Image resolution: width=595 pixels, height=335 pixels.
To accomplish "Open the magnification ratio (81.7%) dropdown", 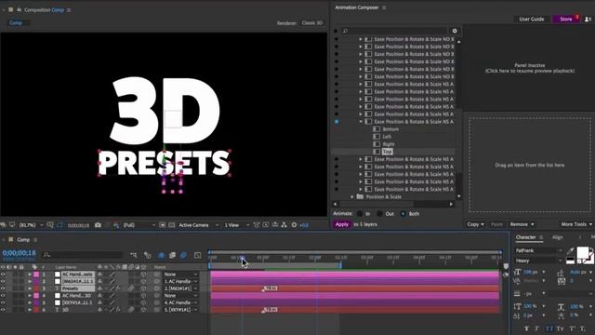I will coord(31,225).
